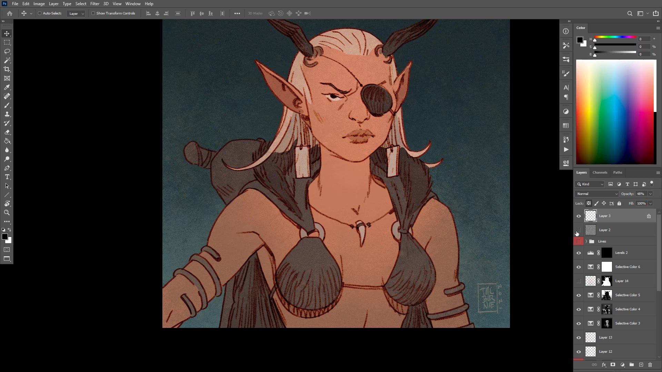The image size is (662, 372).
Task: Select the Eyedropper tool
Action: 7,87
